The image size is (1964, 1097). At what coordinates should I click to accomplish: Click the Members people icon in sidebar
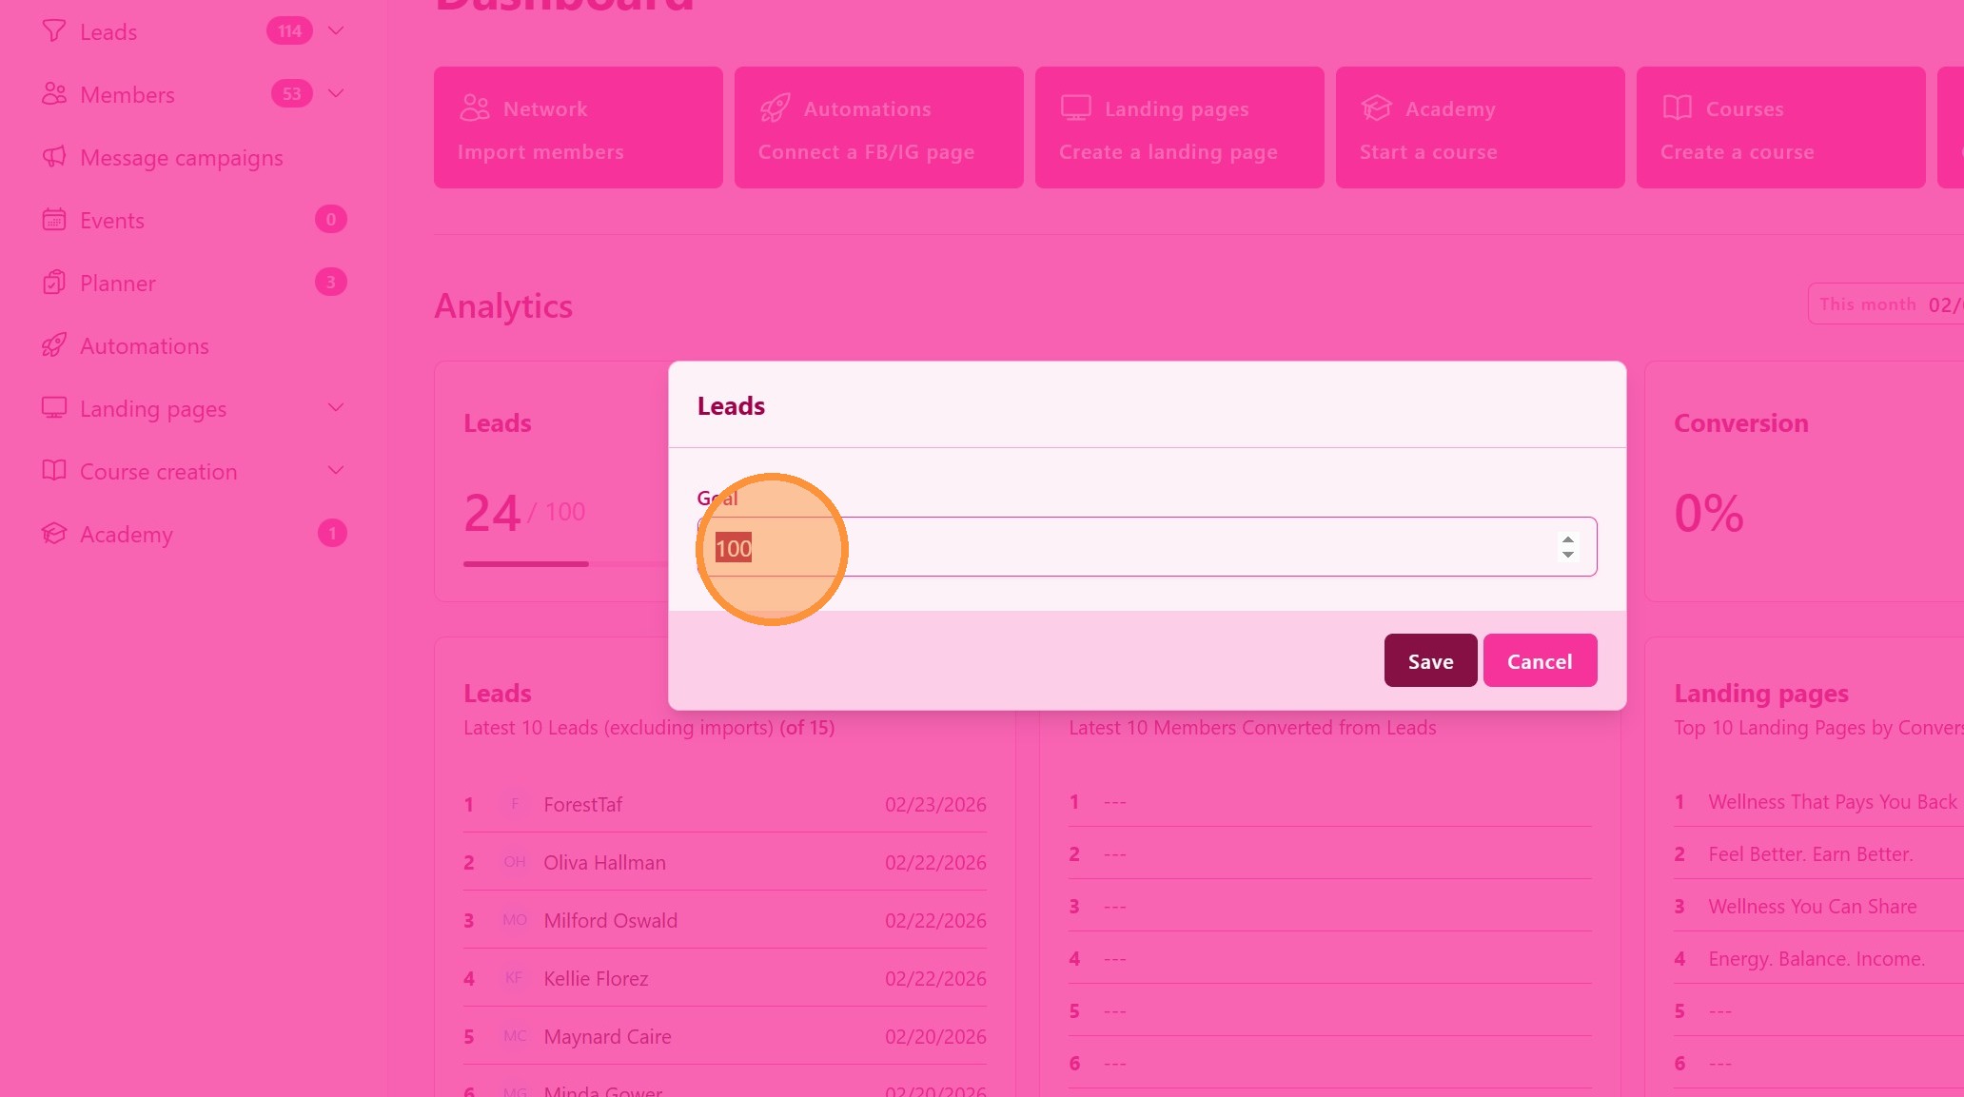coord(54,94)
